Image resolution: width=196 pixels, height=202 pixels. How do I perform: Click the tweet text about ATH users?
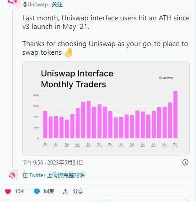[x=106, y=22]
